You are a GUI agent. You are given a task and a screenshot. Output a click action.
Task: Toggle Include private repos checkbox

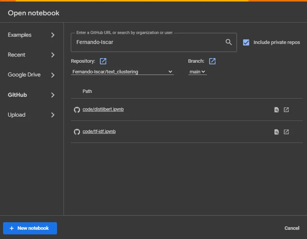[246, 42]
